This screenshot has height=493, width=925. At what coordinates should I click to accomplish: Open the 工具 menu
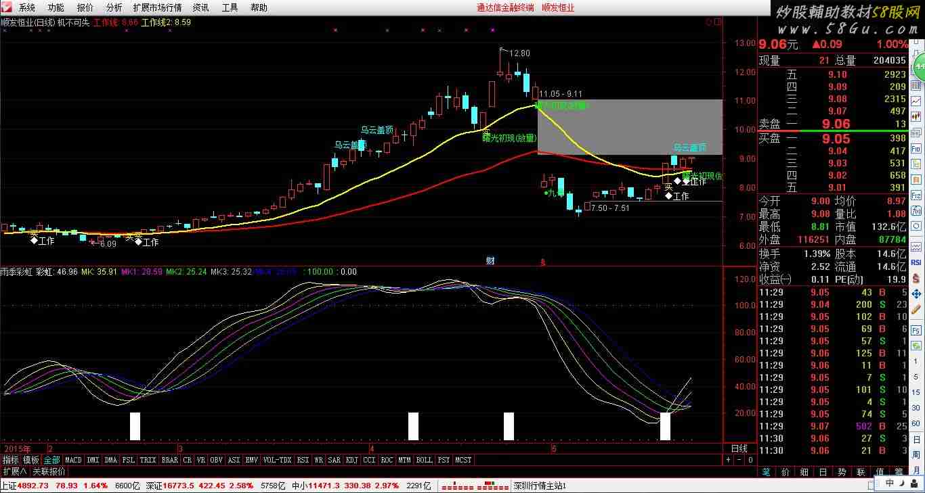230,7
